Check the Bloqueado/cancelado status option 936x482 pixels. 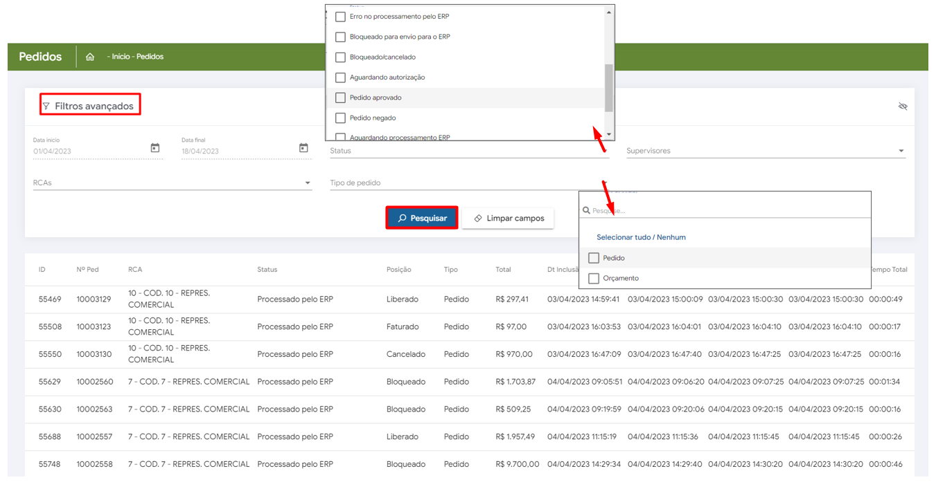(340, 57)
